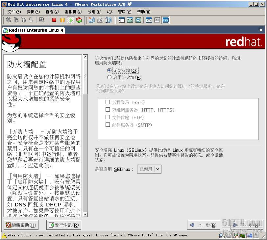Take a snapshot with the clock-star icon
The width and height of the screenshot is (267, 240).
click(x=92, y=20)
